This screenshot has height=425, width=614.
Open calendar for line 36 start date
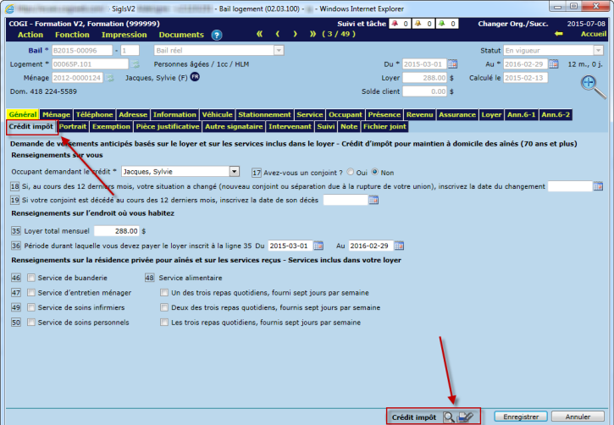point(318,246)
